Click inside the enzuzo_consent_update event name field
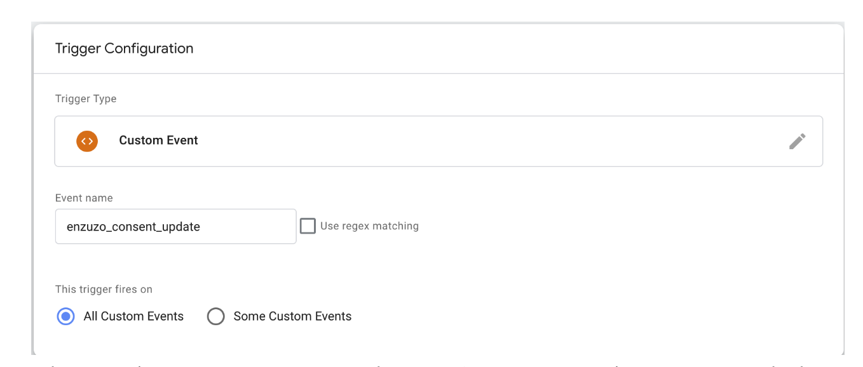This screenshot has height=367, width=863. click(x=175, y=225)
